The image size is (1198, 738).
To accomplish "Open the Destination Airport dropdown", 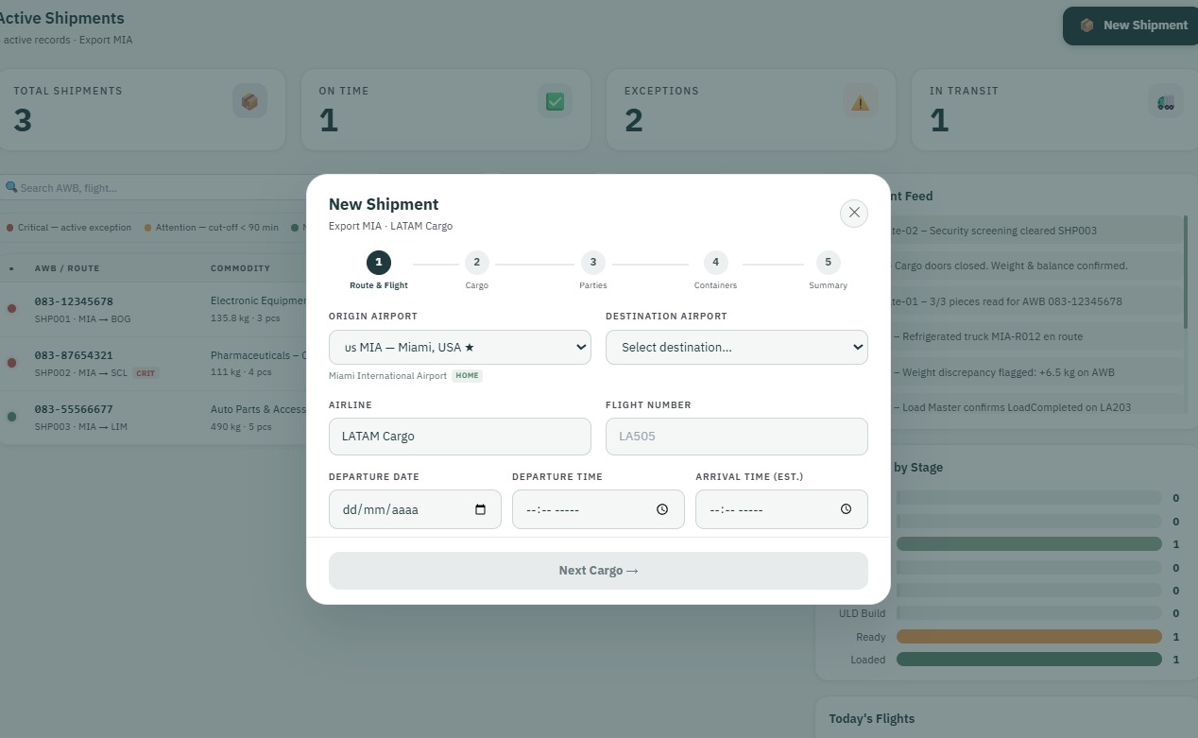I will [x=737, y=347].
